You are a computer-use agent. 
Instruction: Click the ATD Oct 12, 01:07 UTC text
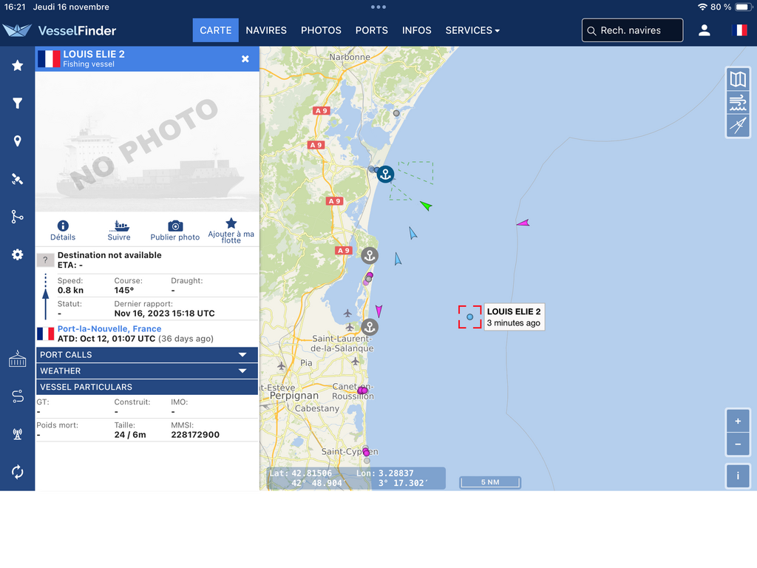pos(106,339)
